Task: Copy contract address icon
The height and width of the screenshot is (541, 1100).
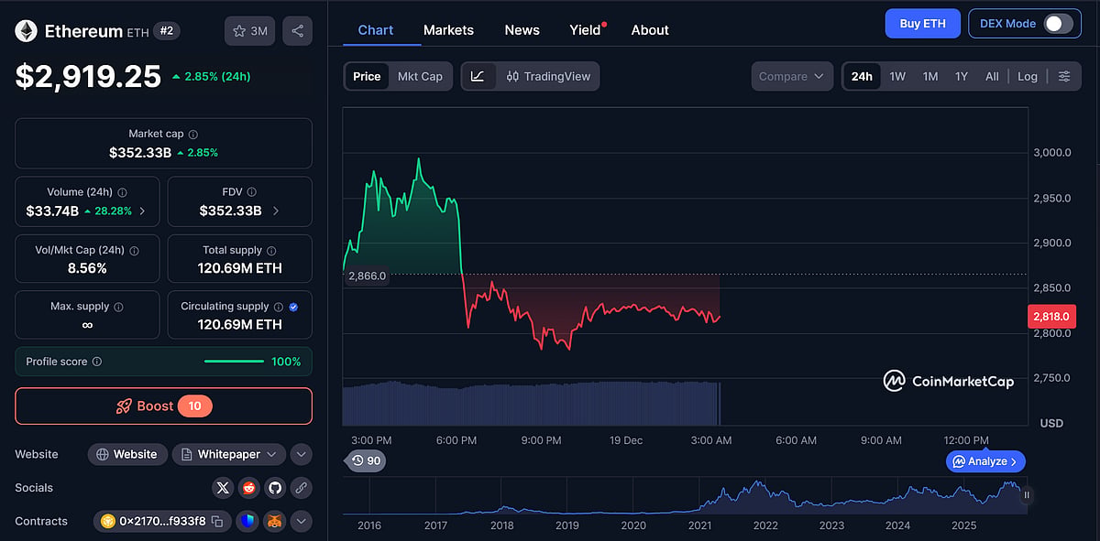Action: click(x=217, y=522)
